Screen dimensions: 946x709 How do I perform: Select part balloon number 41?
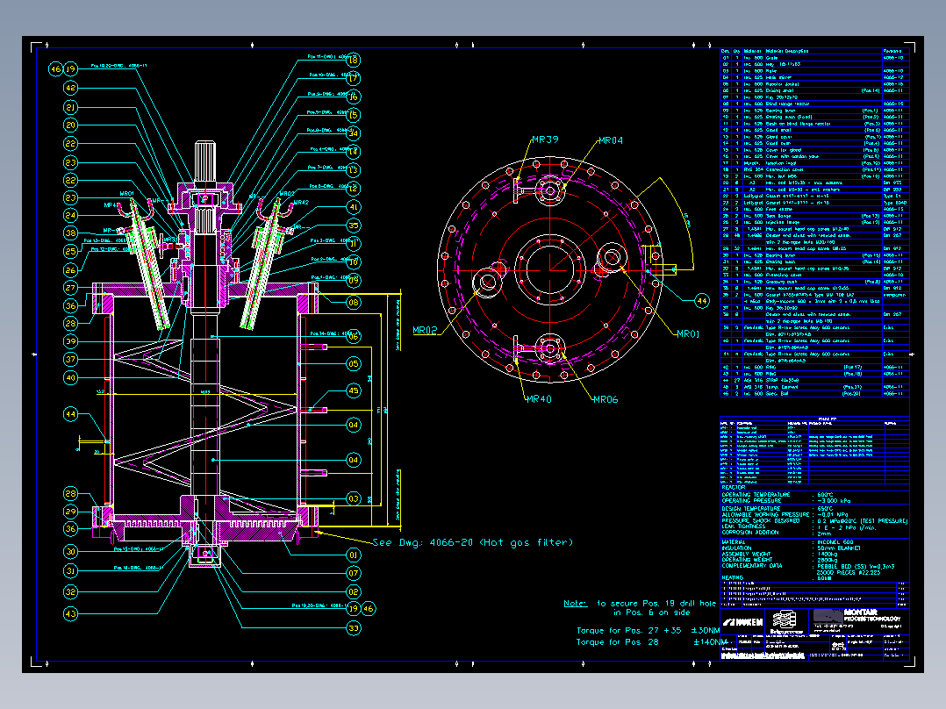point(354,207)
